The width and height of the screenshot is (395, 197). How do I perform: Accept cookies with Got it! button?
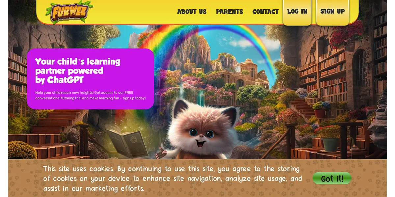[332, 178]
